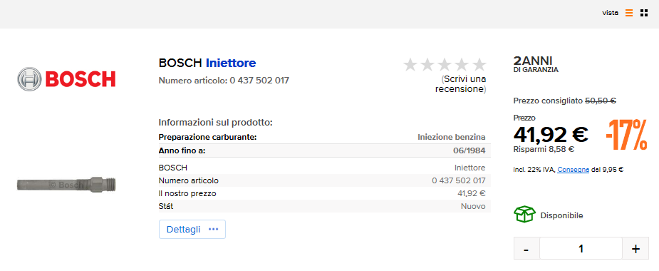Image resolution: width=659 pixels, height=271 pixels.
Task: Rate the product four stars
Action: click(462, 65)
